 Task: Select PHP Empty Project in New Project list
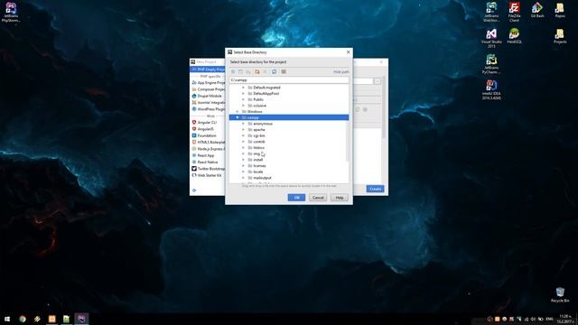[x=208, y=70]
